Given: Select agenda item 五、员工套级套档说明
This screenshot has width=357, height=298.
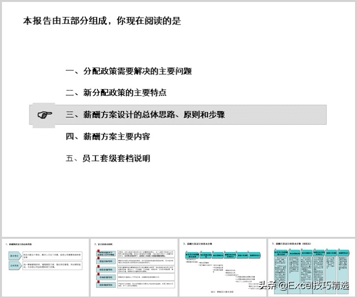Looking at the screenshot, I should tap(108, 159).
